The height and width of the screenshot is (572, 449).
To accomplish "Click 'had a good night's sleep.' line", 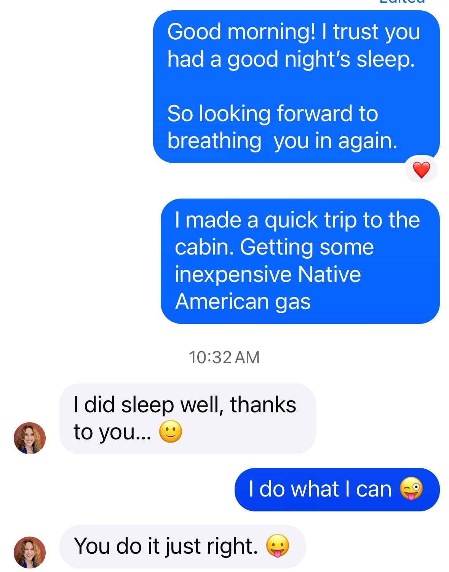I will click(x=291, y=59).
